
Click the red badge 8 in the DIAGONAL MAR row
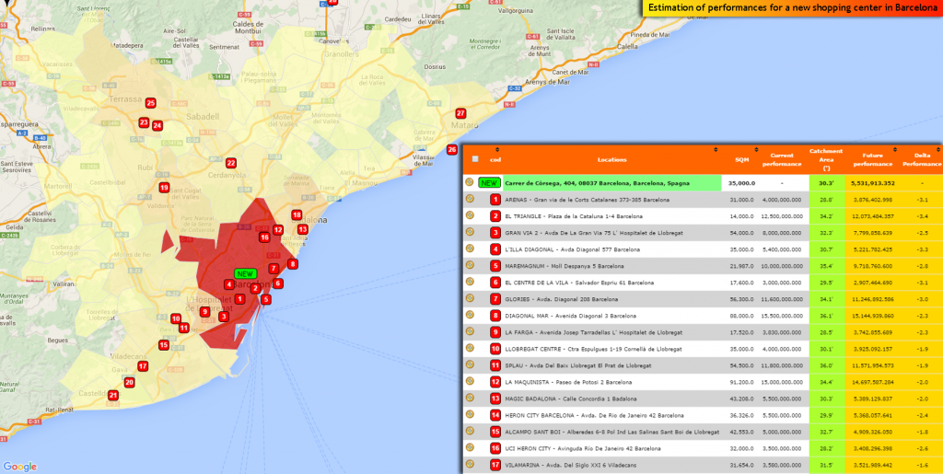tap(495, 316)
